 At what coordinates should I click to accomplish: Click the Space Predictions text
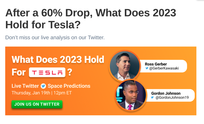pyautogui.click(x=69, y=86)
